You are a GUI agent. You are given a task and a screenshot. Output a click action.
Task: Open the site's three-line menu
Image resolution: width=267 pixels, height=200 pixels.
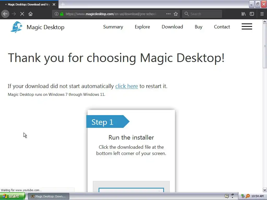pyautogui.click(x=247, y=27)
